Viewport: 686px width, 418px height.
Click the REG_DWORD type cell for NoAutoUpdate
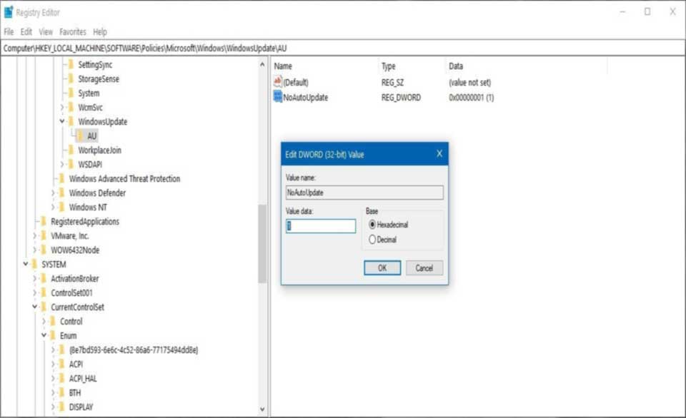point(401,98)
